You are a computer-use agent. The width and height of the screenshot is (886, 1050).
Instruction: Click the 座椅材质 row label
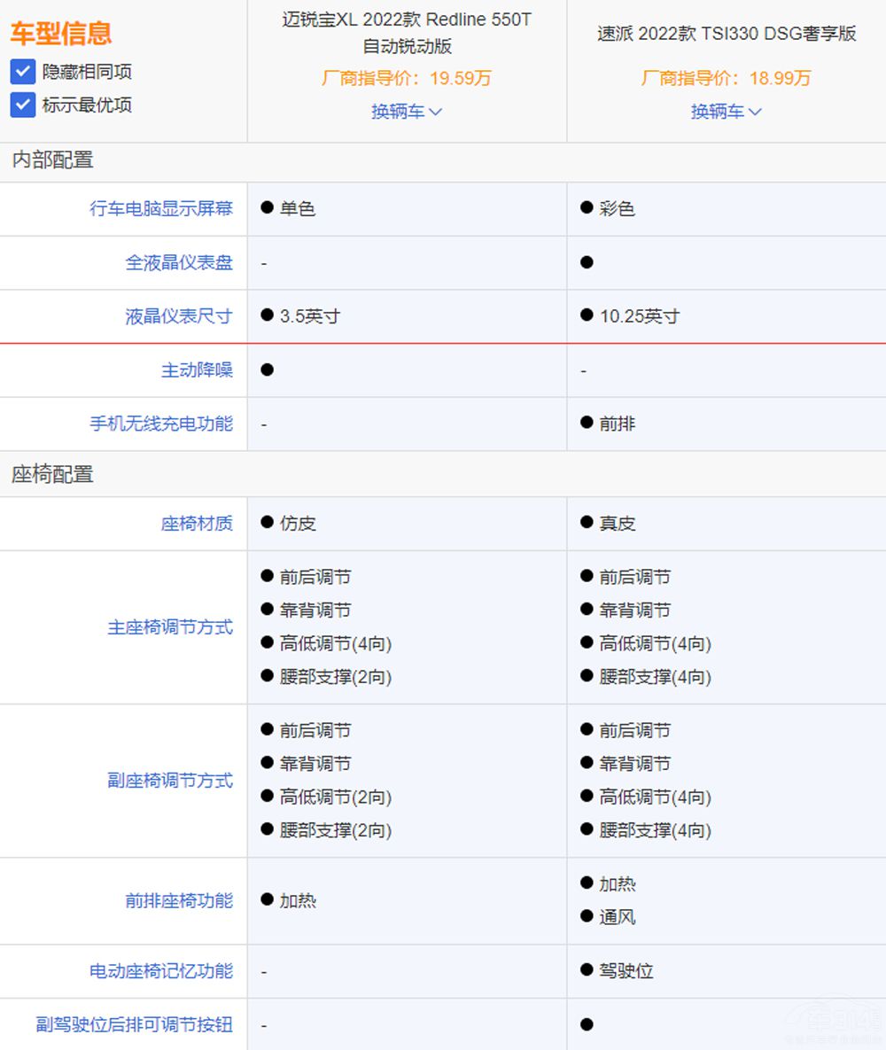[197, 524]
